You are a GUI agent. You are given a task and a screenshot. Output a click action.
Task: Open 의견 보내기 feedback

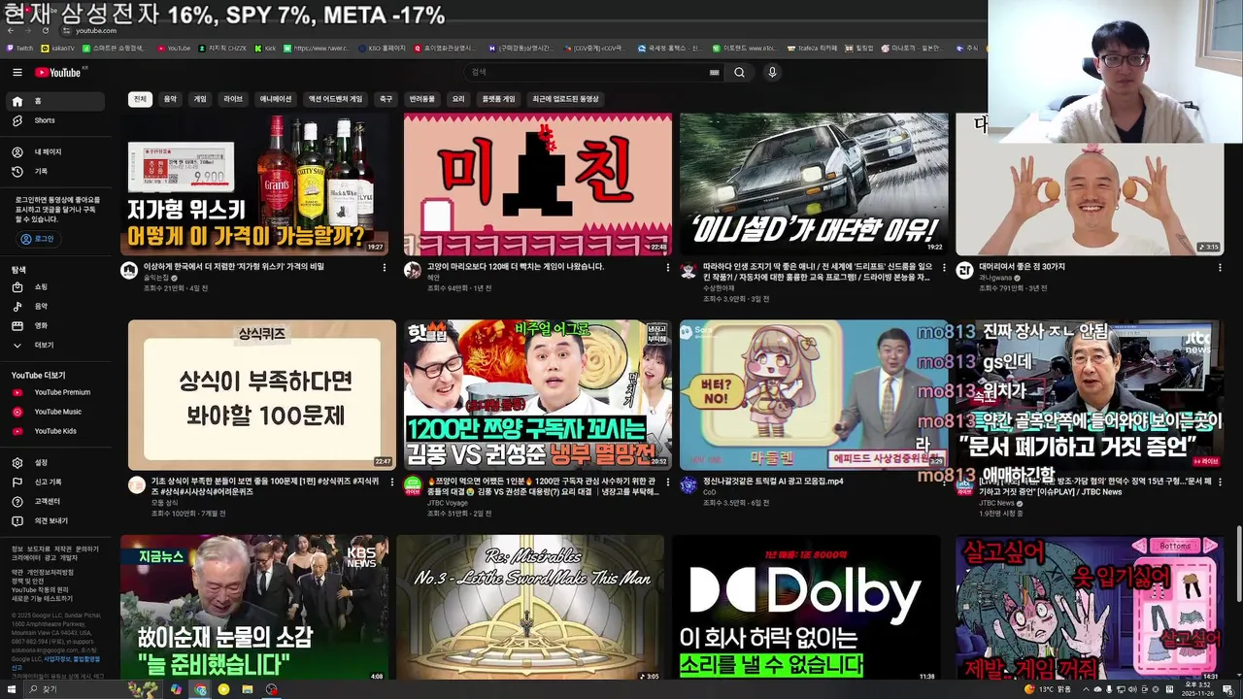pos(56,521)
